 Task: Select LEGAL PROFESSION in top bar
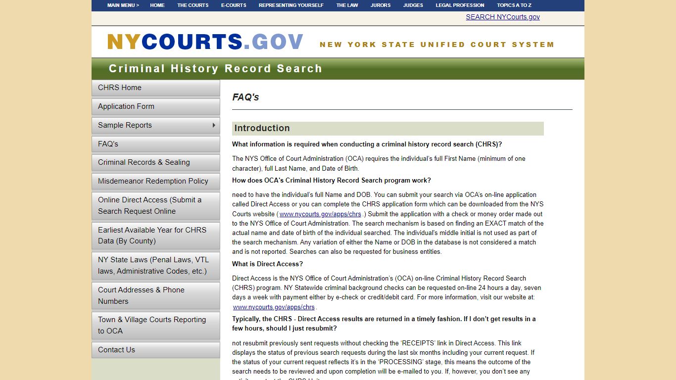pyautogui.click(x=460, y=5)
